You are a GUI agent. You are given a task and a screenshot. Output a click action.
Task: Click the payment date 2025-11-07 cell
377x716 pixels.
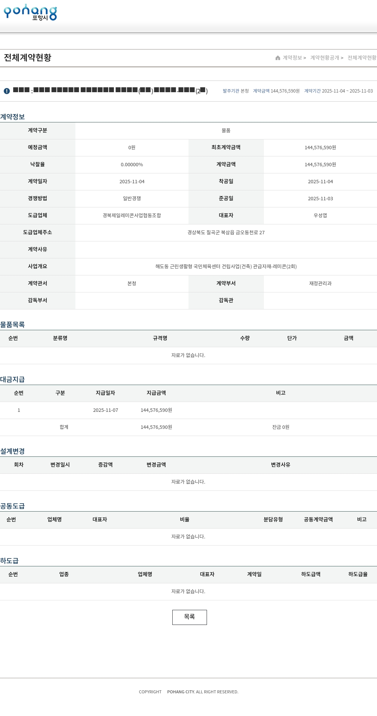(106, 410)
